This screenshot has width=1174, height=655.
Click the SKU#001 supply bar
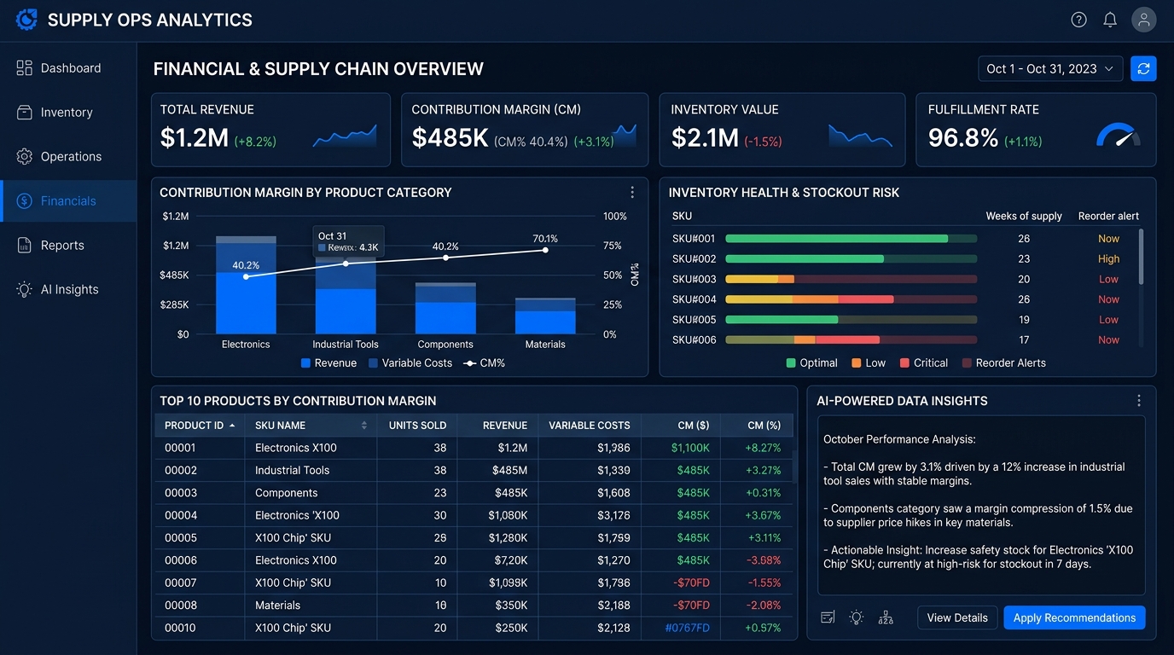851,239
